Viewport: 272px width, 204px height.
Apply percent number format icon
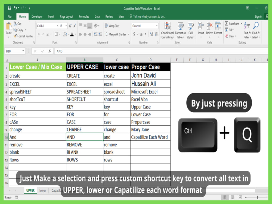pos(140,34)
